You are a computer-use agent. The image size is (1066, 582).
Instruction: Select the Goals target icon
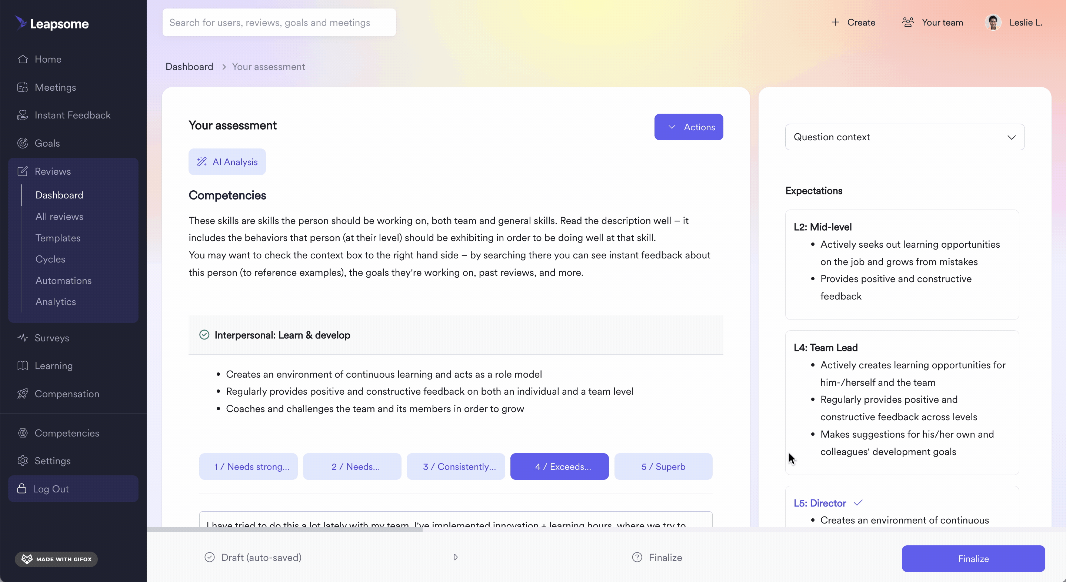pyautogui.click(x=23, y=143)
